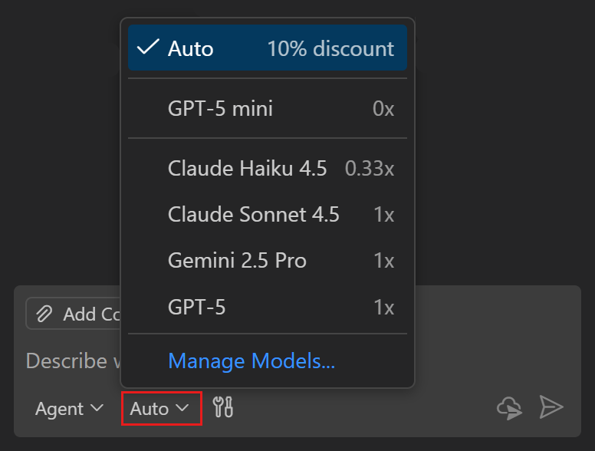Open the Manage Models link

(x=251, y=360)
